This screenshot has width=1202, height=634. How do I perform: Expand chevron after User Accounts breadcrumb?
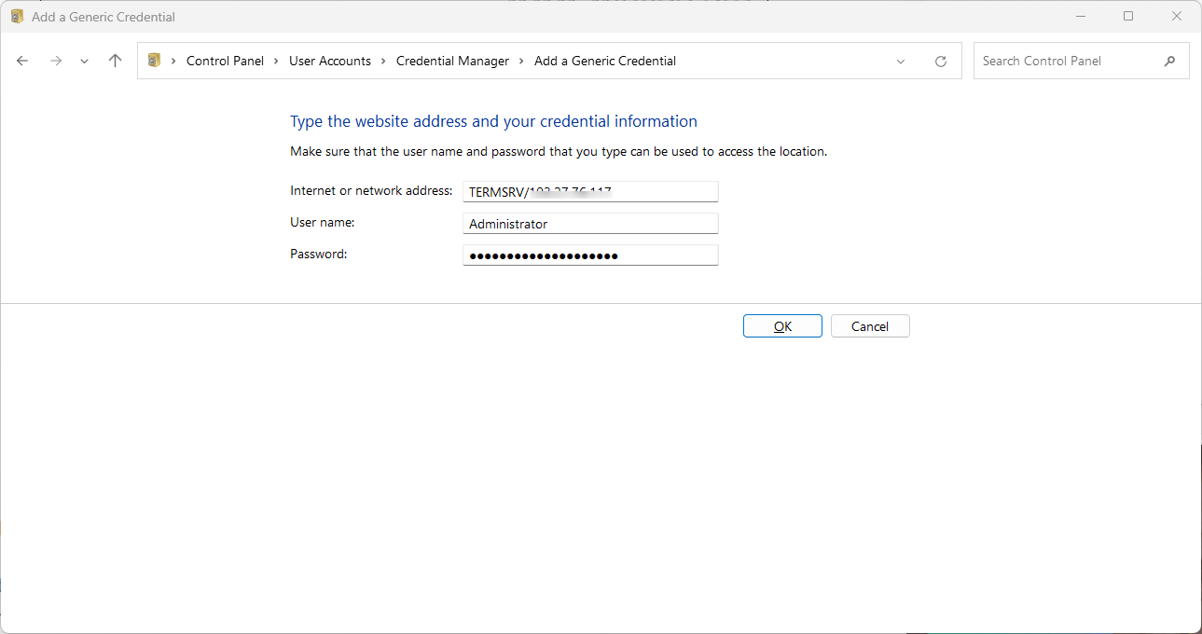point(383,61)
